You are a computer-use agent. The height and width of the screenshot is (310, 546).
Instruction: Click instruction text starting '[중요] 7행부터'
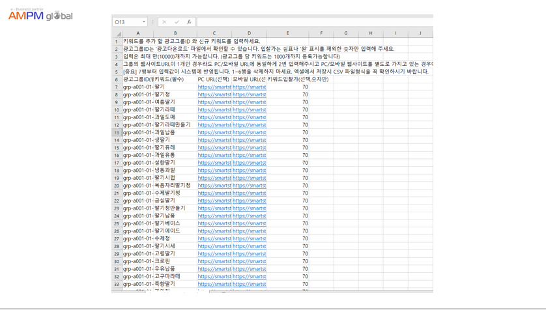tap(276, 72)
